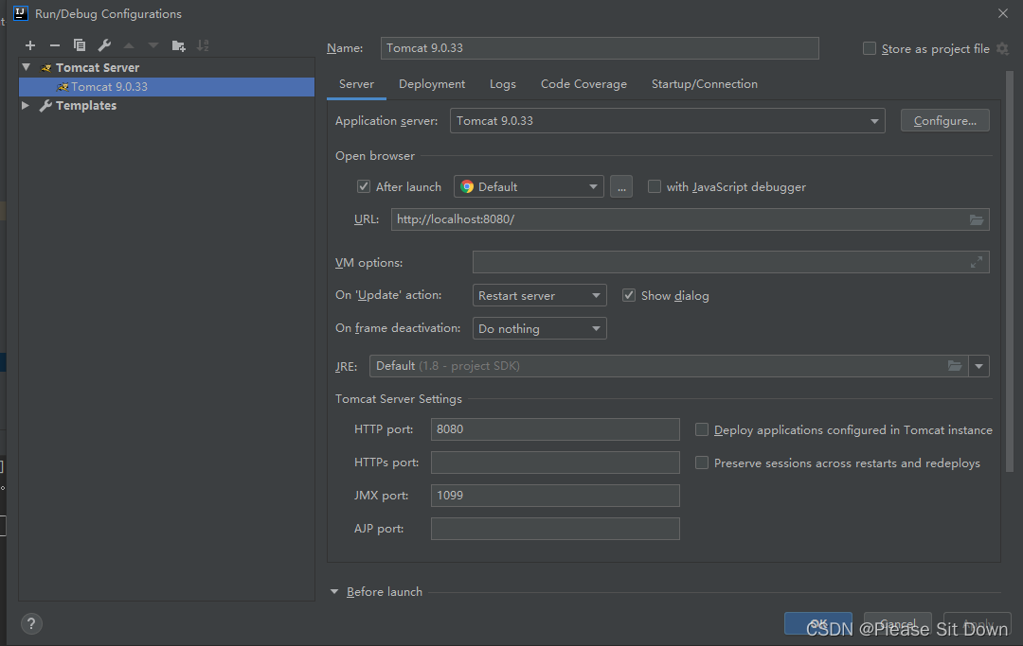Expand the VM options field

point(976,262)
